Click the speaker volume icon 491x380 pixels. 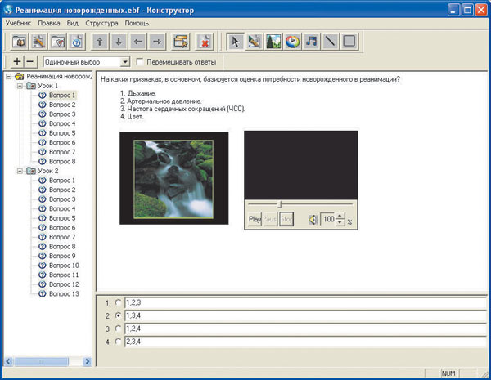[312, 220]
